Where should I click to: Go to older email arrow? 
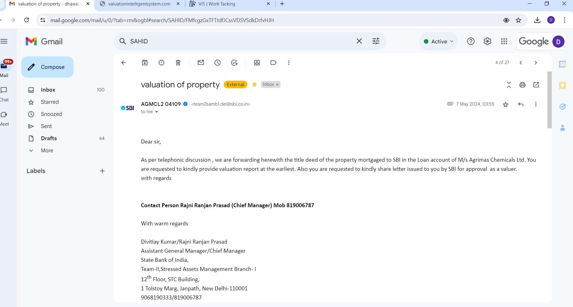pos(536,63)
